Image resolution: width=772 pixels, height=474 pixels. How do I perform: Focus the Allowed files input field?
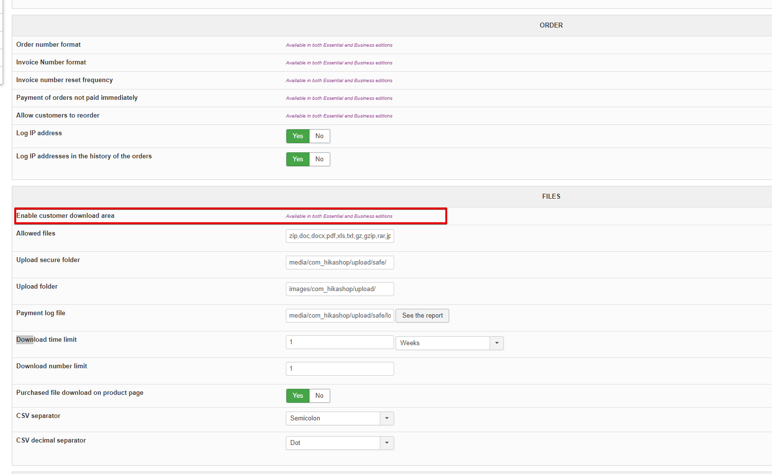340,236
